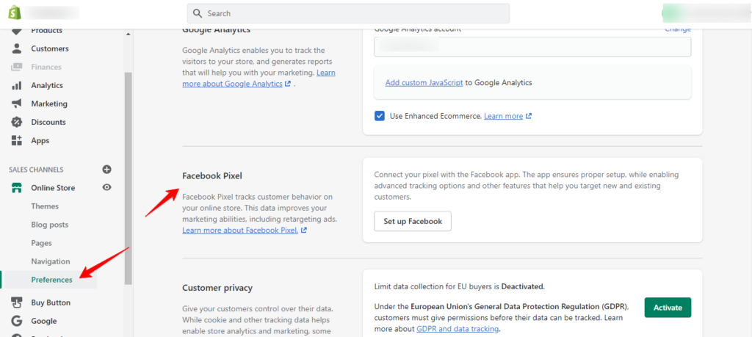Open Online Store sales channel
Viewport: 752px width, 337px height.
pos(53,188)
